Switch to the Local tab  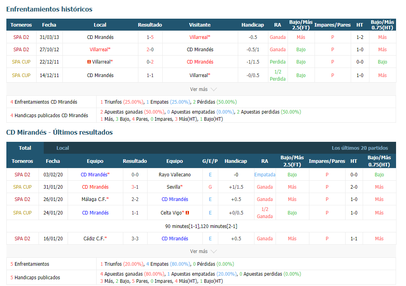[63, 148]
